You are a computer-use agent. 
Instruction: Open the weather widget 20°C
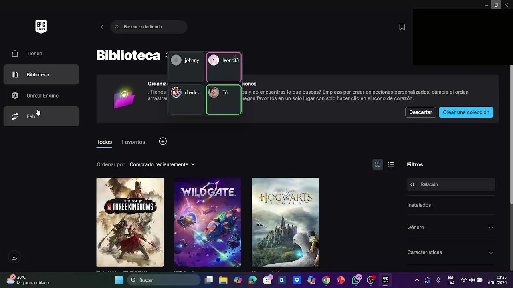pyautogui.click(x=28, y=280)
